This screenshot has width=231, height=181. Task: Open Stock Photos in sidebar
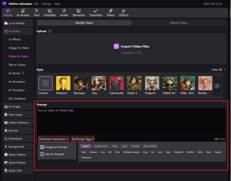(18, 163)
